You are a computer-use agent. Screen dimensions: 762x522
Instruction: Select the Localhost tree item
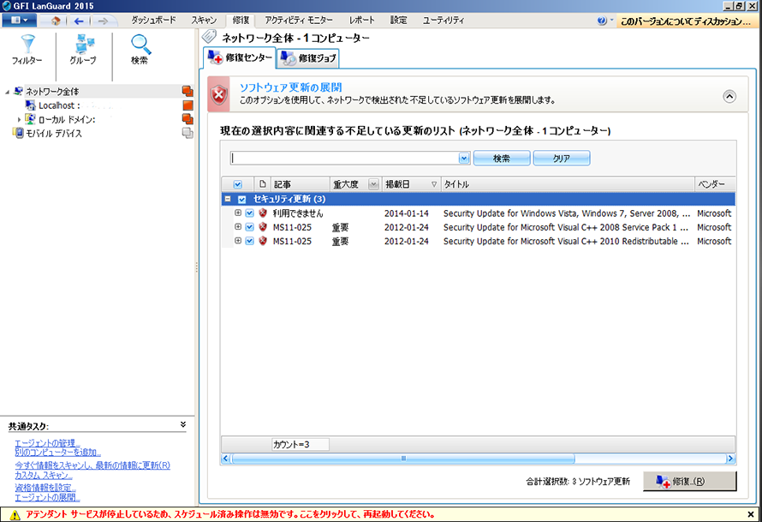pos(59,105)
